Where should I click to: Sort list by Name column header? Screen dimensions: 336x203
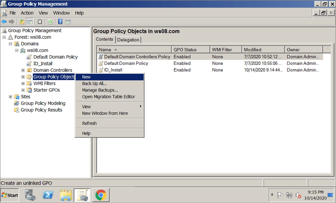134,50
